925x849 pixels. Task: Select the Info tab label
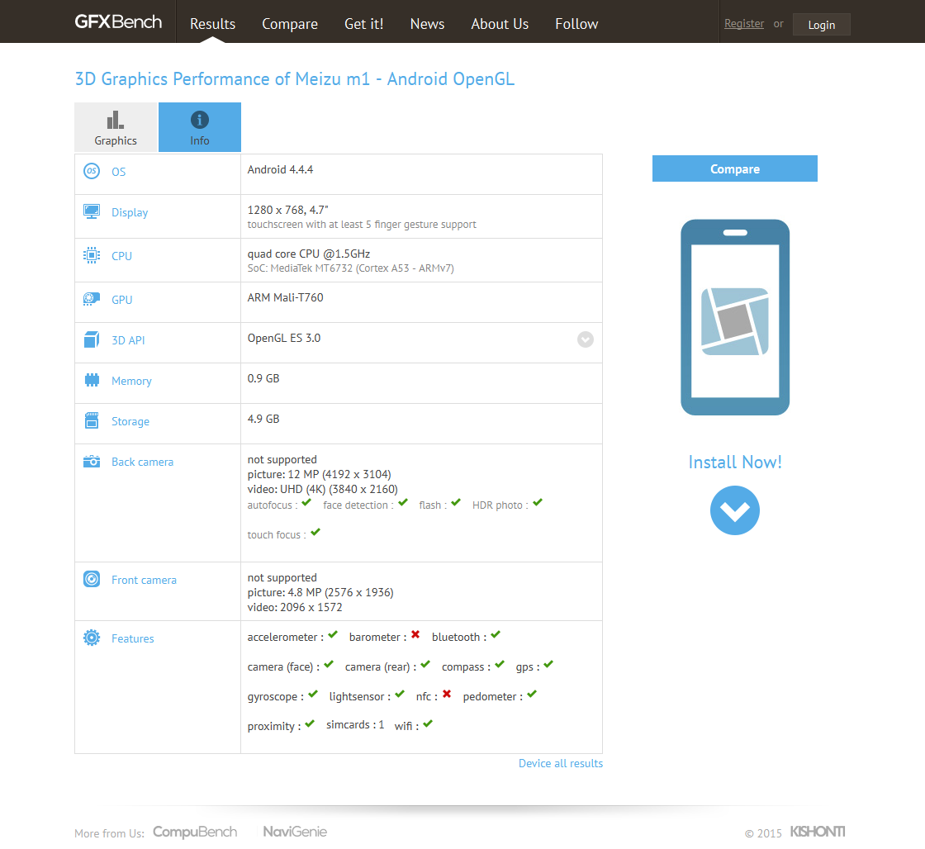(x=199, y=141)
